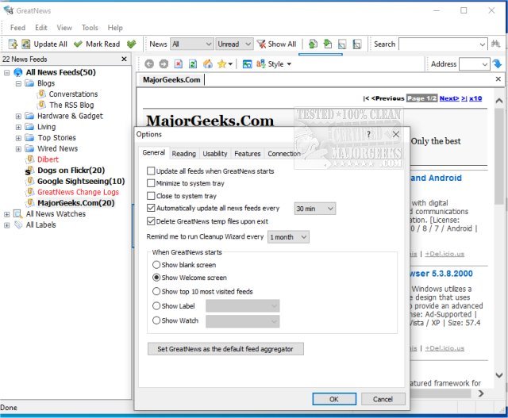Open the Feed menu
Screen dimensions: 508x418
[17, 28]
